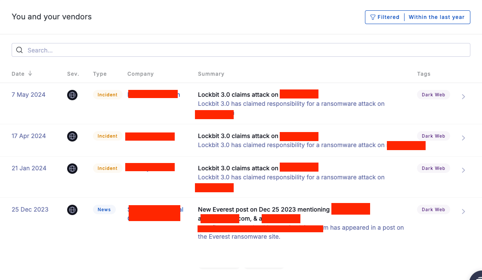
Task: Click the 21 Jan 2024 date
Action: (x=29, y=168)
